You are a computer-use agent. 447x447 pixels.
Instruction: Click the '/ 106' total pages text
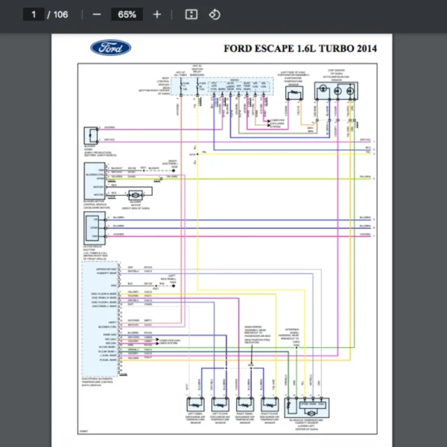click(x=57, y=14)
